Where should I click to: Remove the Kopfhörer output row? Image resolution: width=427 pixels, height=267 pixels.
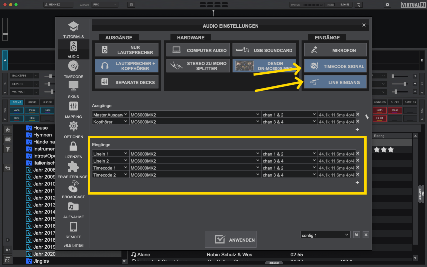pyautogui.click(x=358, y=121)
